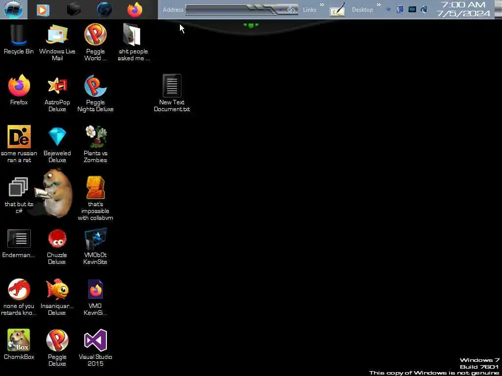Click the green widget below the taskbar
The image size is (502, 376).
(x=251, y=25)
